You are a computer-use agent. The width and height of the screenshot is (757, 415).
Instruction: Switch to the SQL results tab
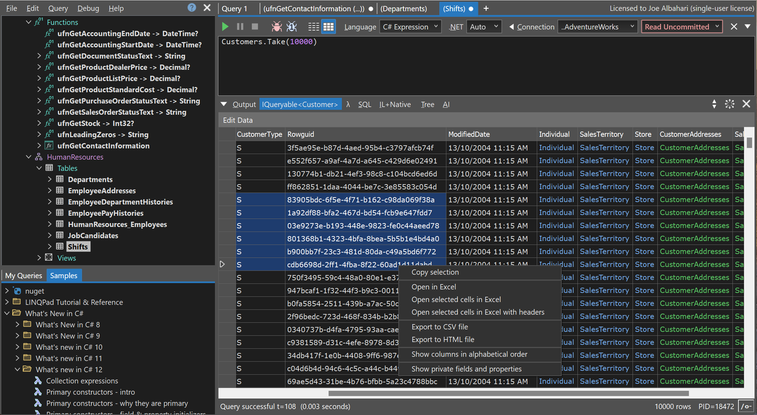click(x=365, y=104)
